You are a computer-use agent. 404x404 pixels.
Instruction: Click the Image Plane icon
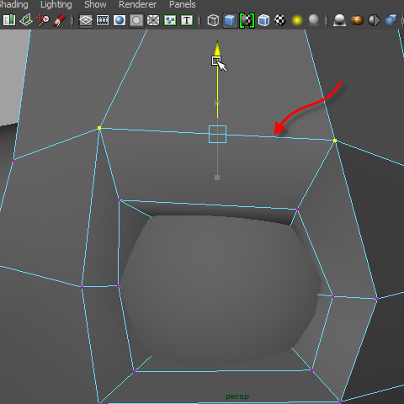tap(26, 20)
